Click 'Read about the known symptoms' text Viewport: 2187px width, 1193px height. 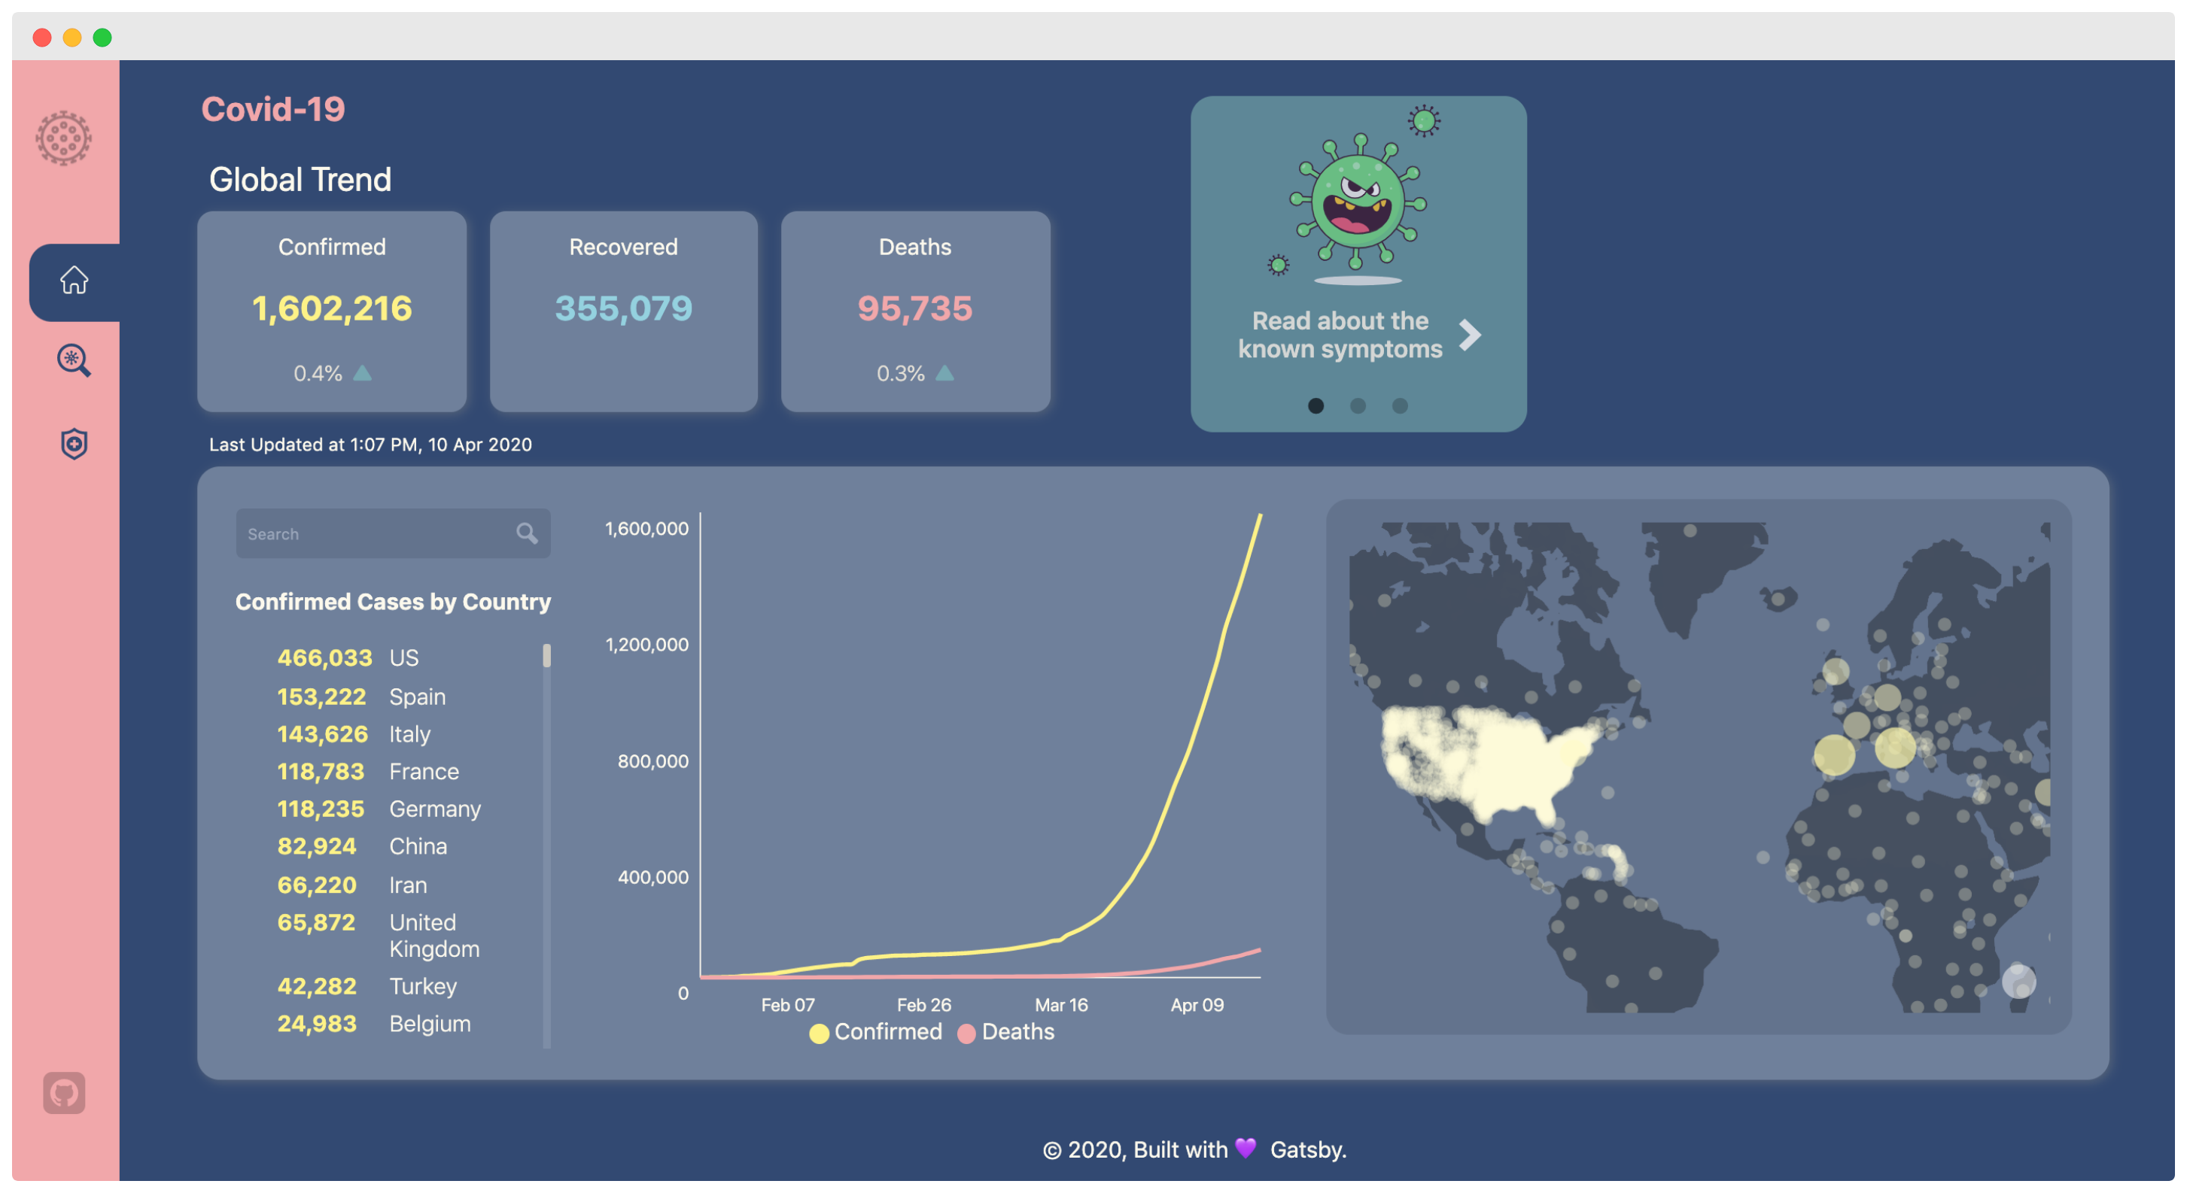coord(1340,335)
